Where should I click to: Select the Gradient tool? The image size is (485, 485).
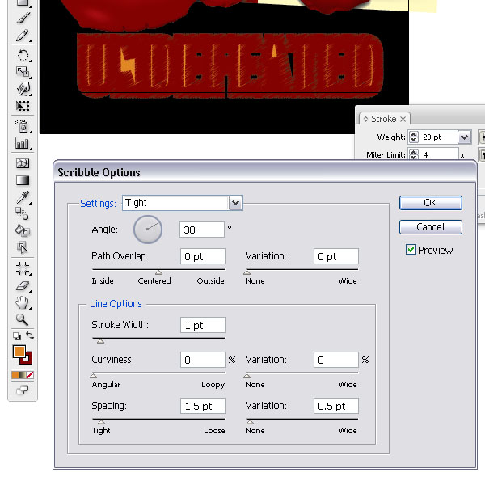point(23,180)
